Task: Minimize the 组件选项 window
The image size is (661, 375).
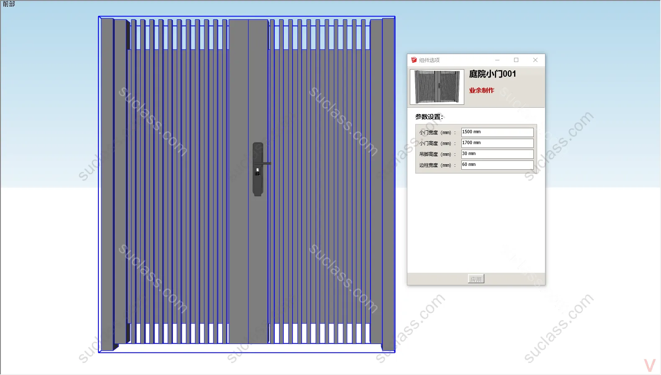Action: [497, 60]
